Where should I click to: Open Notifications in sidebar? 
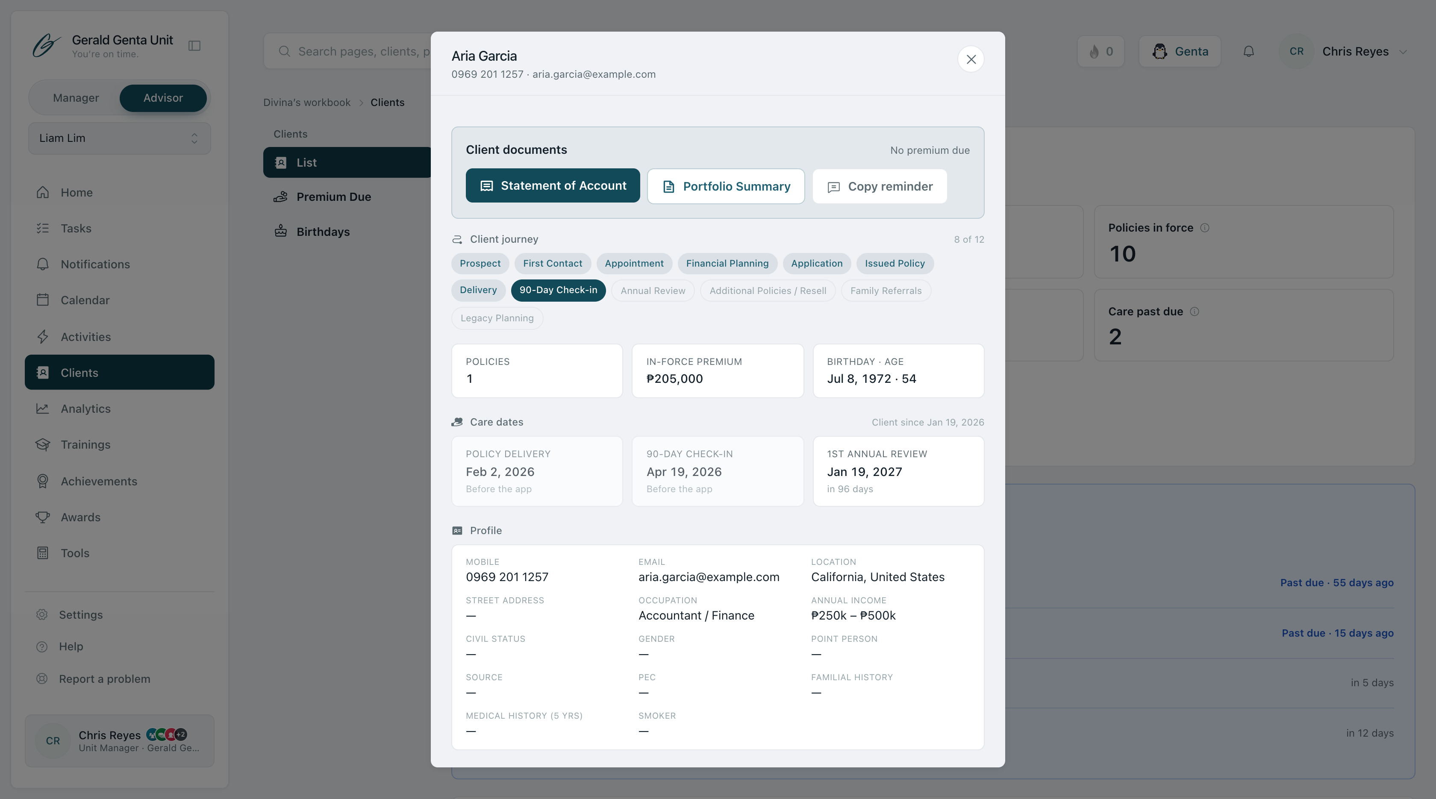[x=119, y=264]
